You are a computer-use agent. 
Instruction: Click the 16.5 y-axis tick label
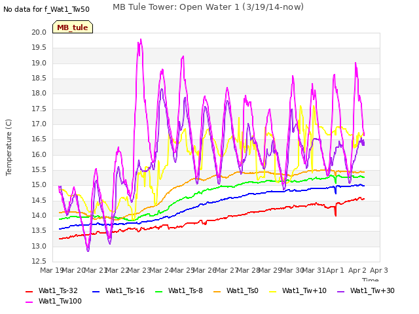tap(39, 139)
